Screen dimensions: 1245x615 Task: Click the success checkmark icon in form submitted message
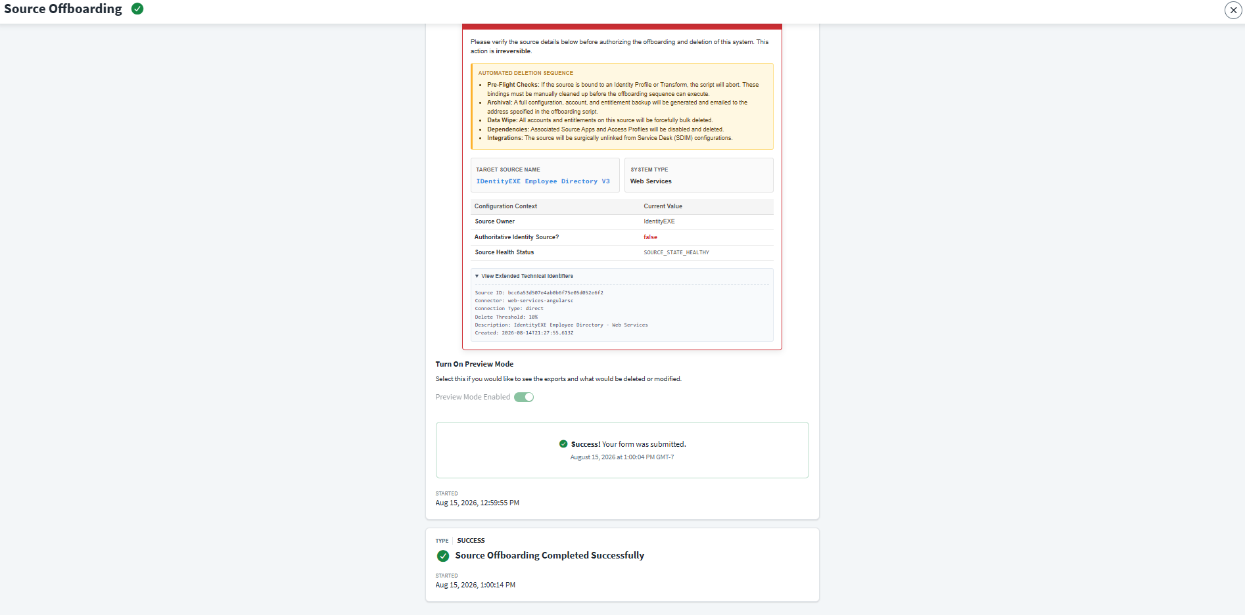[x=563, y=444]
